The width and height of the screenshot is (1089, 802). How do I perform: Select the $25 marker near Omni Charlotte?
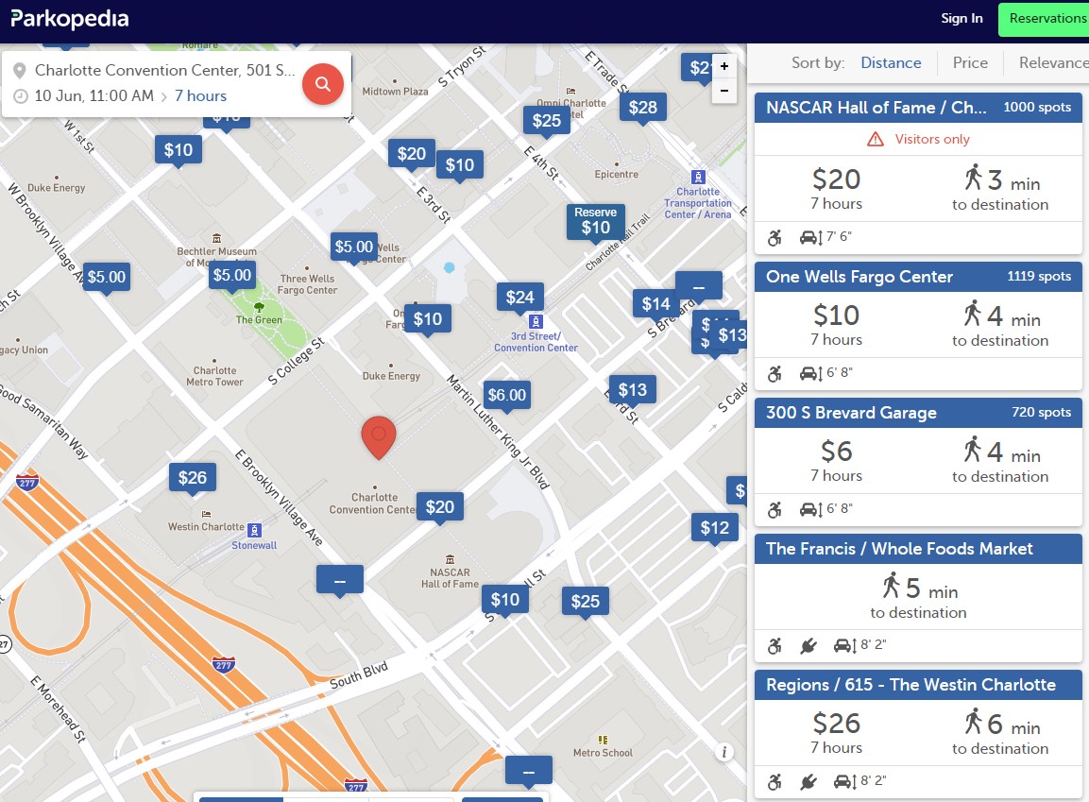coord(547,121)
